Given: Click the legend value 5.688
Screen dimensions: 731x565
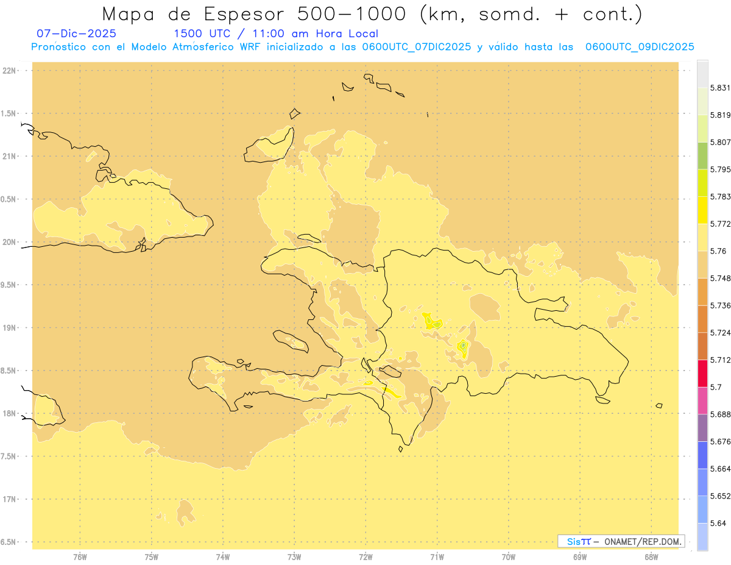Looking at the screenshot, I should click(x=721, y=414).
